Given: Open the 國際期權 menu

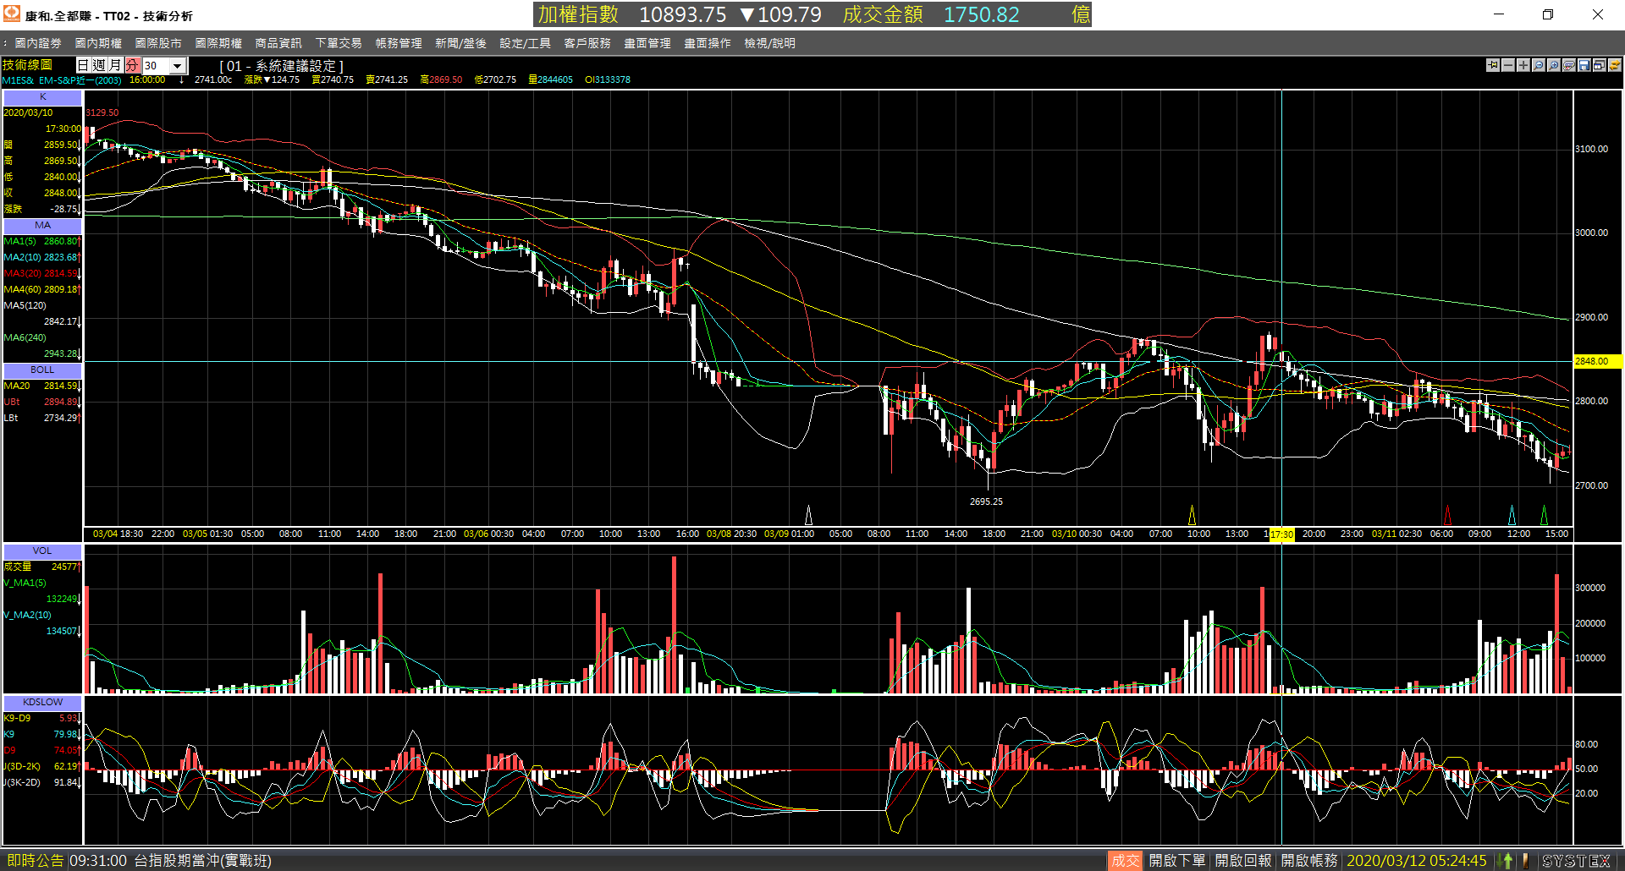Looking at the screenshot, I should [218, 43].
